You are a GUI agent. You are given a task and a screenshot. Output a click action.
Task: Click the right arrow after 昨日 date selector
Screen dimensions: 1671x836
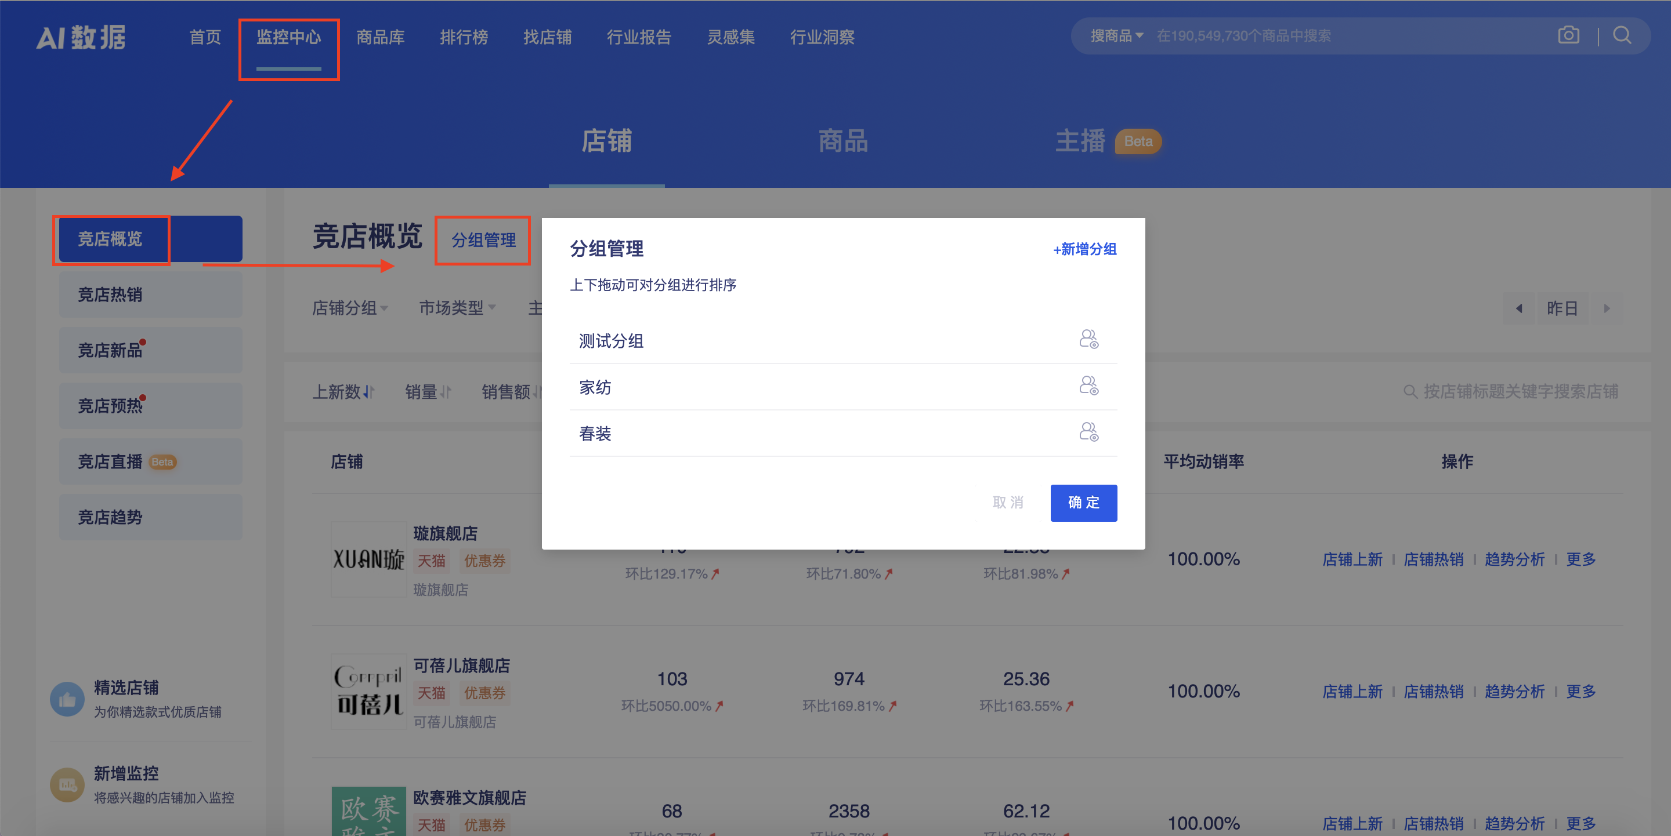point(1607,308)
